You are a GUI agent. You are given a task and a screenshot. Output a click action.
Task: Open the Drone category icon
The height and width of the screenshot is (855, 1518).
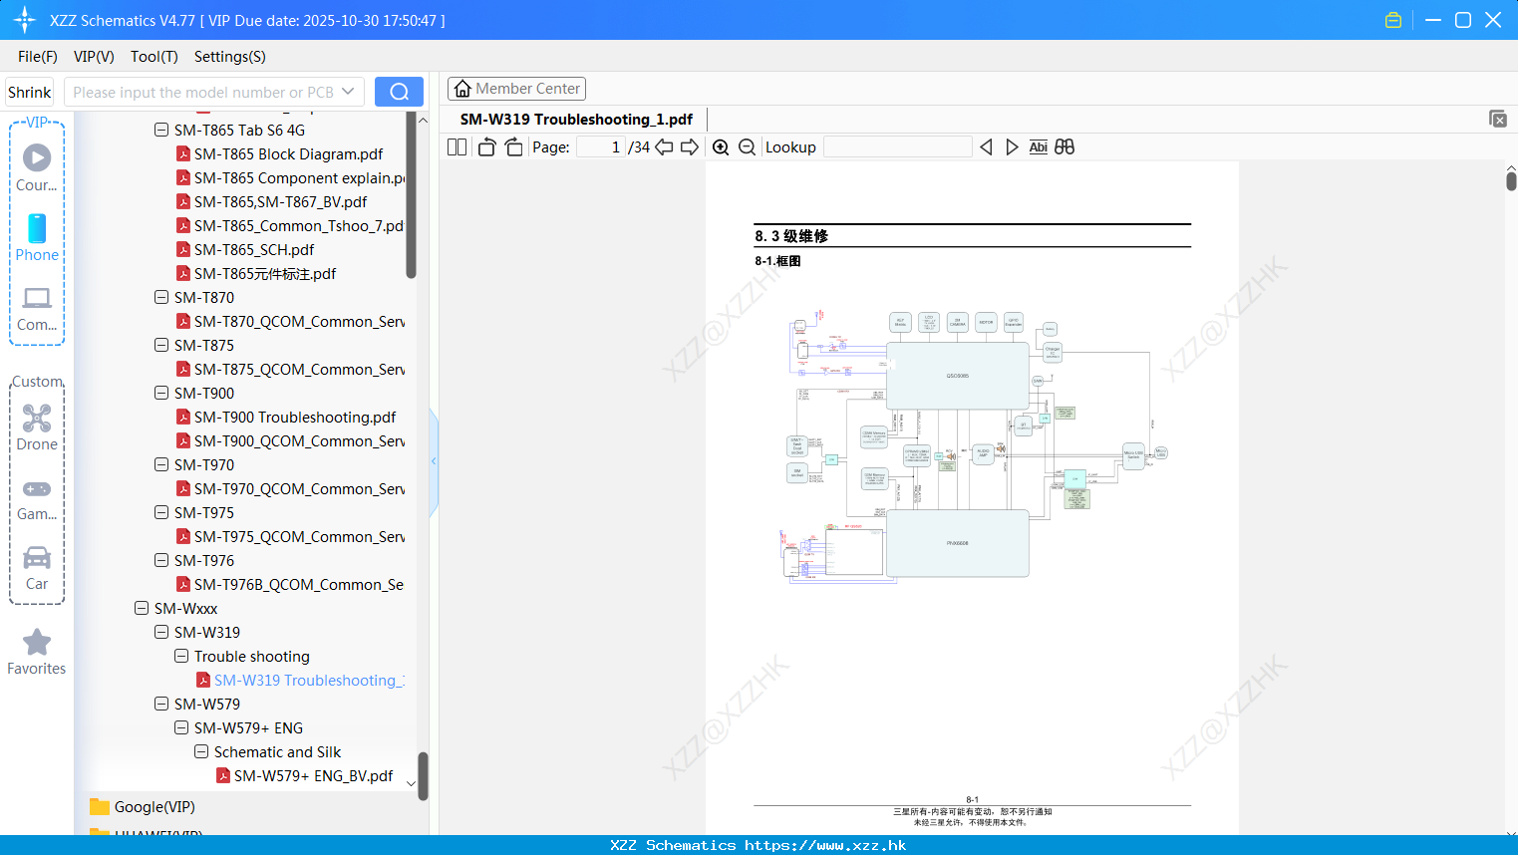click(37, 427)
